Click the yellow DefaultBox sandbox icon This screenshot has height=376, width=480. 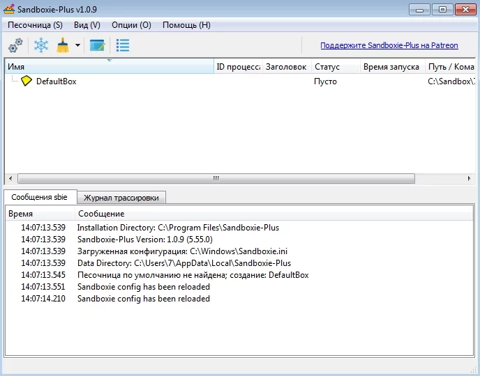[27, 81]
